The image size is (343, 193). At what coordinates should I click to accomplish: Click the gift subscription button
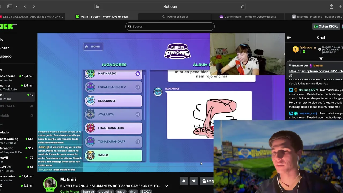coord(207,181)
